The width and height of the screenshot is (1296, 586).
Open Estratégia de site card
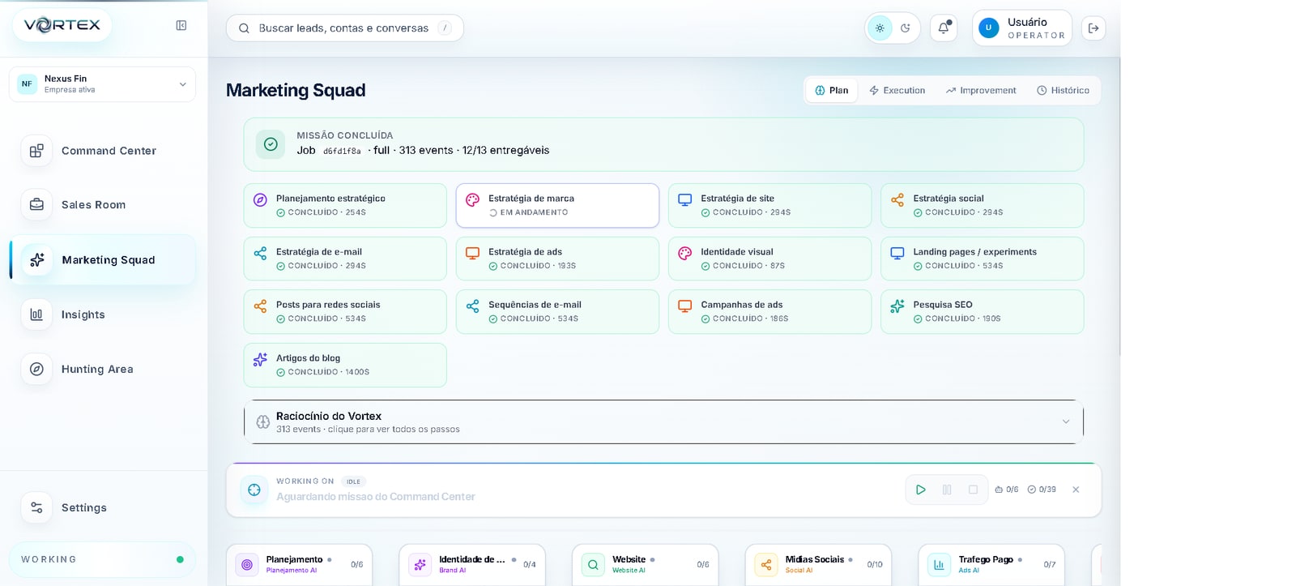769,205
